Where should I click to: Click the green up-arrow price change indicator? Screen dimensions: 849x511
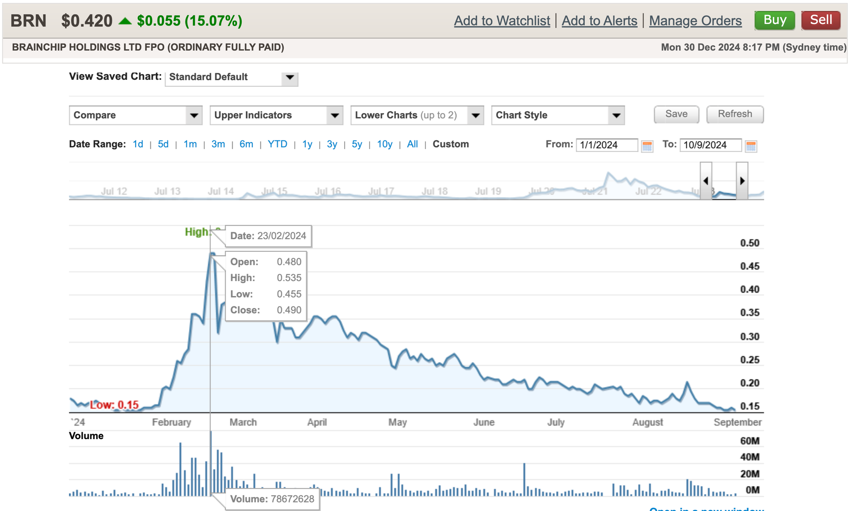pos(125,21)
